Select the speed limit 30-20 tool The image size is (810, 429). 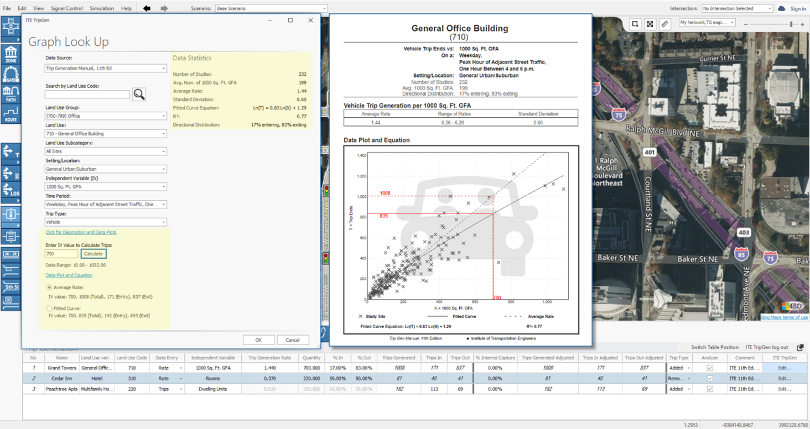[x=11, y=254]
